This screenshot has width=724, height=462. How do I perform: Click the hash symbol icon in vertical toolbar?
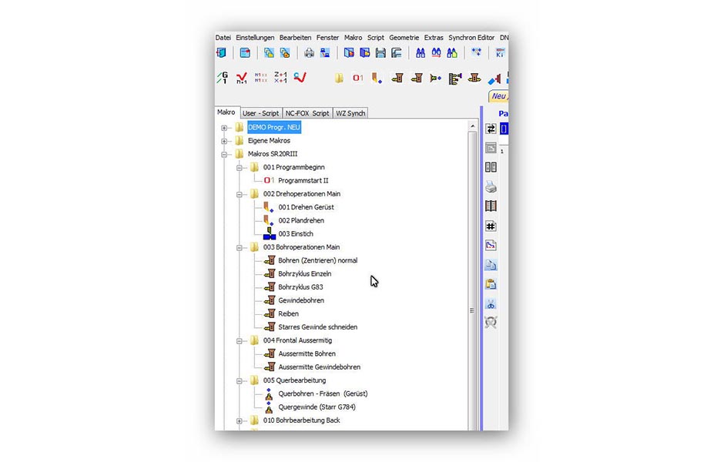[x=491, y=226]
